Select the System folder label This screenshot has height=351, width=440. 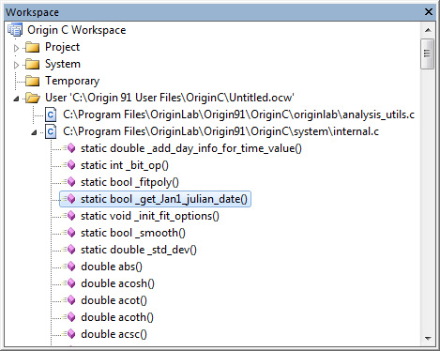pyautogui.click(x=63, y=64)
